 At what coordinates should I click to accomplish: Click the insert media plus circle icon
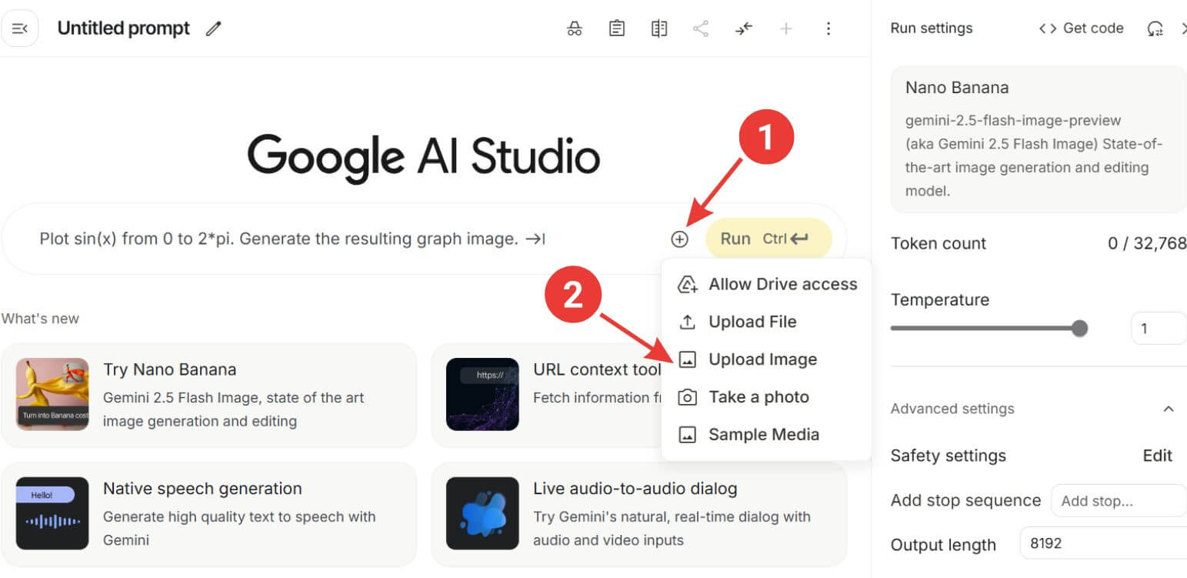pos(679,239)
